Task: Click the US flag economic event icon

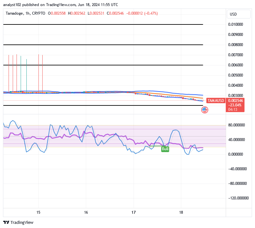Action: pos(204,110)
